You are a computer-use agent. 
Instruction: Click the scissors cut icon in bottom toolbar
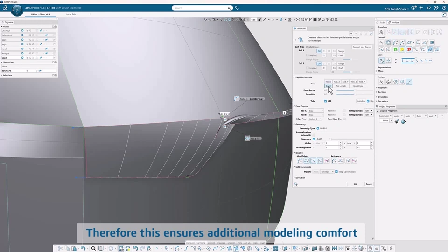[60, 249]
